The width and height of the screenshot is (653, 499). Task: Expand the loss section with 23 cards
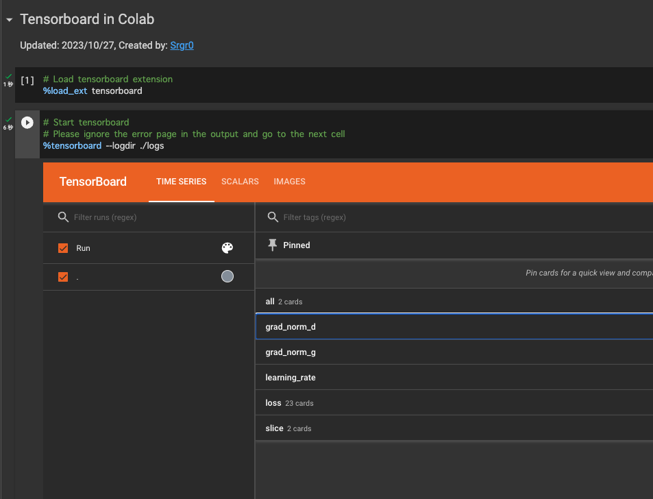[x=273, y=402]
